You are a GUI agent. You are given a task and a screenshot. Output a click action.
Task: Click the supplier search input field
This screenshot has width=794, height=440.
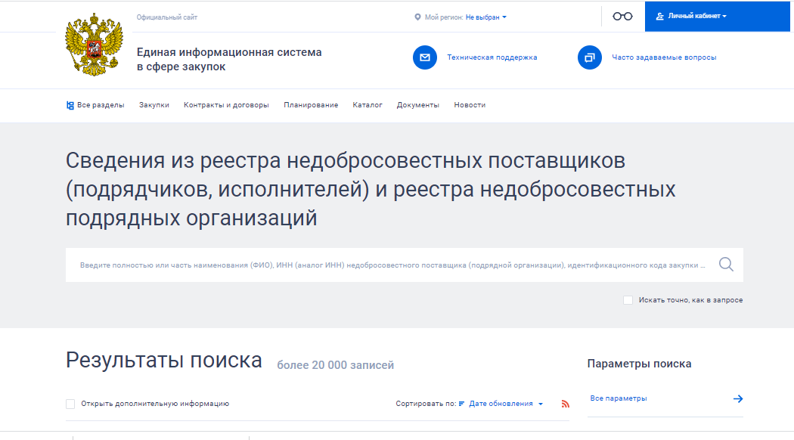(378, 264)
